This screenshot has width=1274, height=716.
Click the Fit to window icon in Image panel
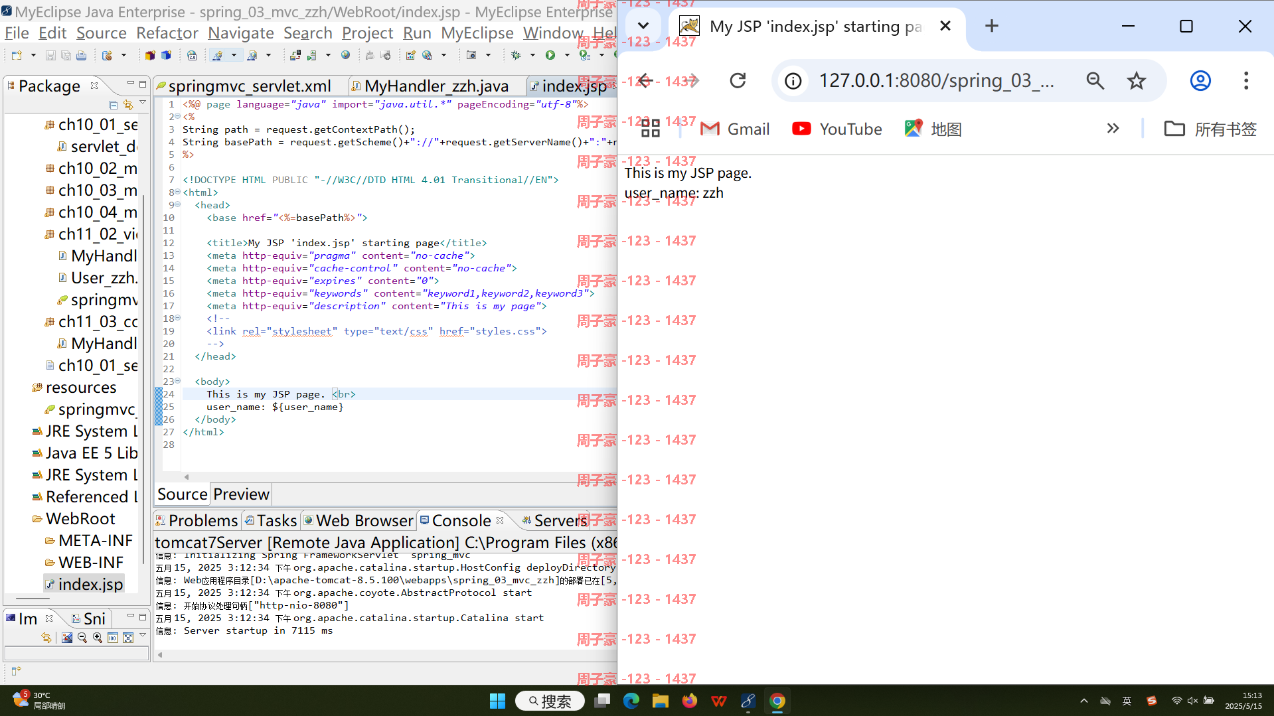tap(128, 638)
